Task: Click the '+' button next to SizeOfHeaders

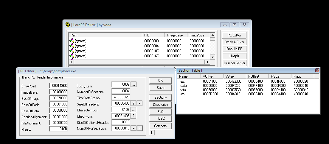Action: [x=139, y=103]
